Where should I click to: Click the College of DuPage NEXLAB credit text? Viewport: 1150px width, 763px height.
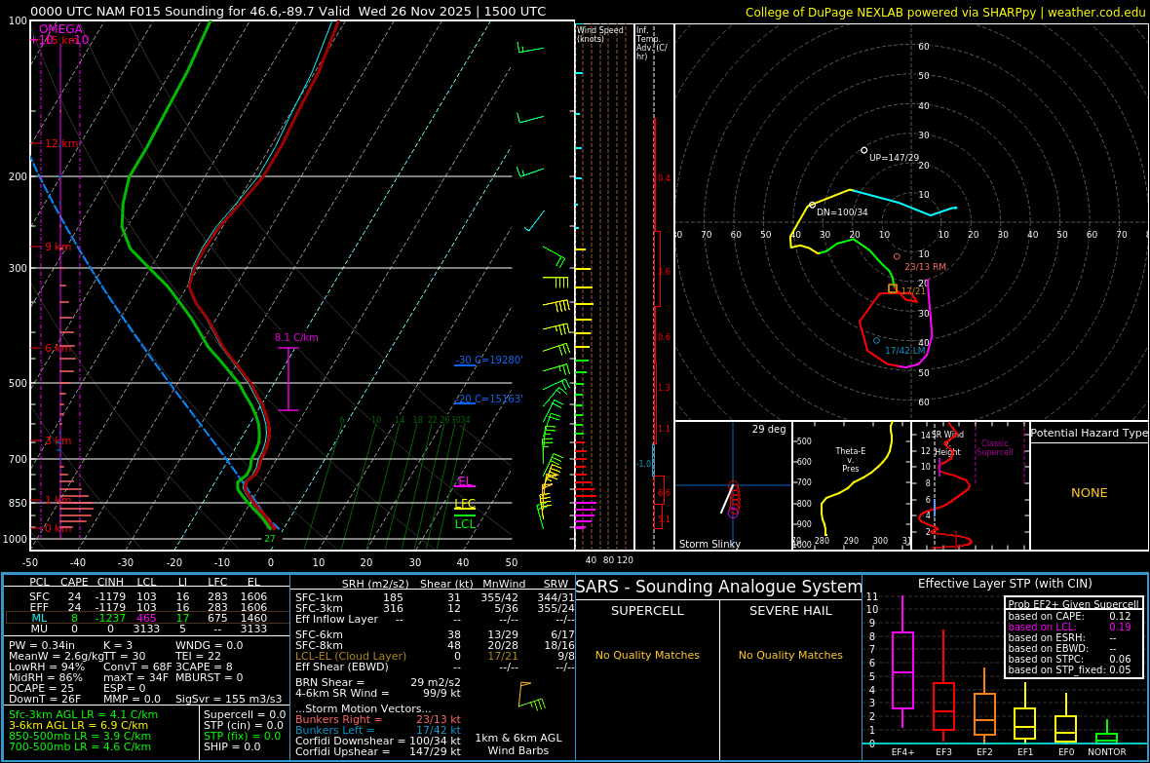pos(945,12)
